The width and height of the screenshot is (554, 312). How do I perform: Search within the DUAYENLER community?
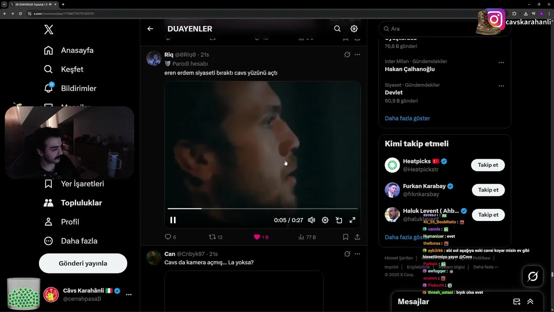tap(338, 29)
